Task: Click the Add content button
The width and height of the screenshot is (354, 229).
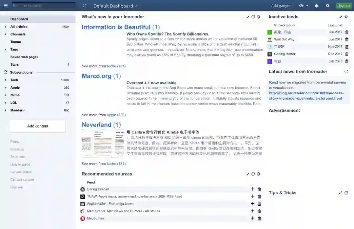Action: pyautogui.click(x=38, y=126)
